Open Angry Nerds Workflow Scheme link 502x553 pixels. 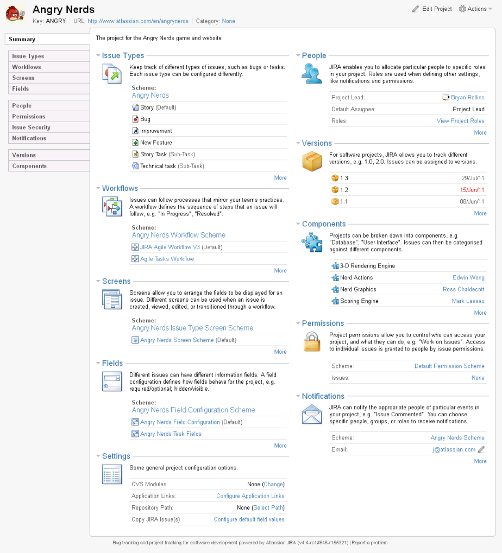point(179,235)
